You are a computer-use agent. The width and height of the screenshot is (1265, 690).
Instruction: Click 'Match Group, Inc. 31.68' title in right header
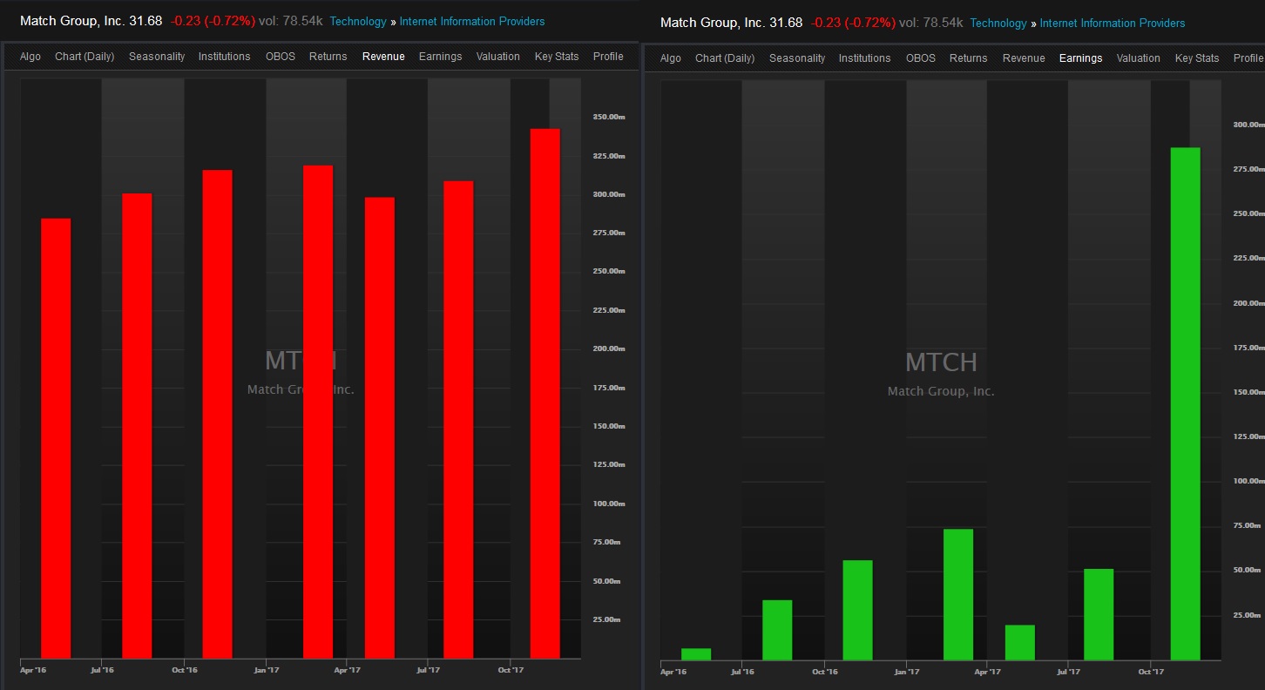pos(731,23)
